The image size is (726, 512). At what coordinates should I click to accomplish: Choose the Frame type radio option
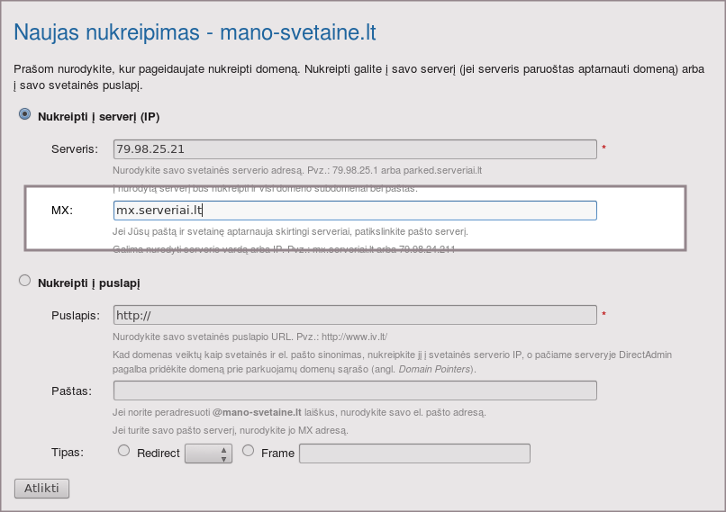[249, 451]
